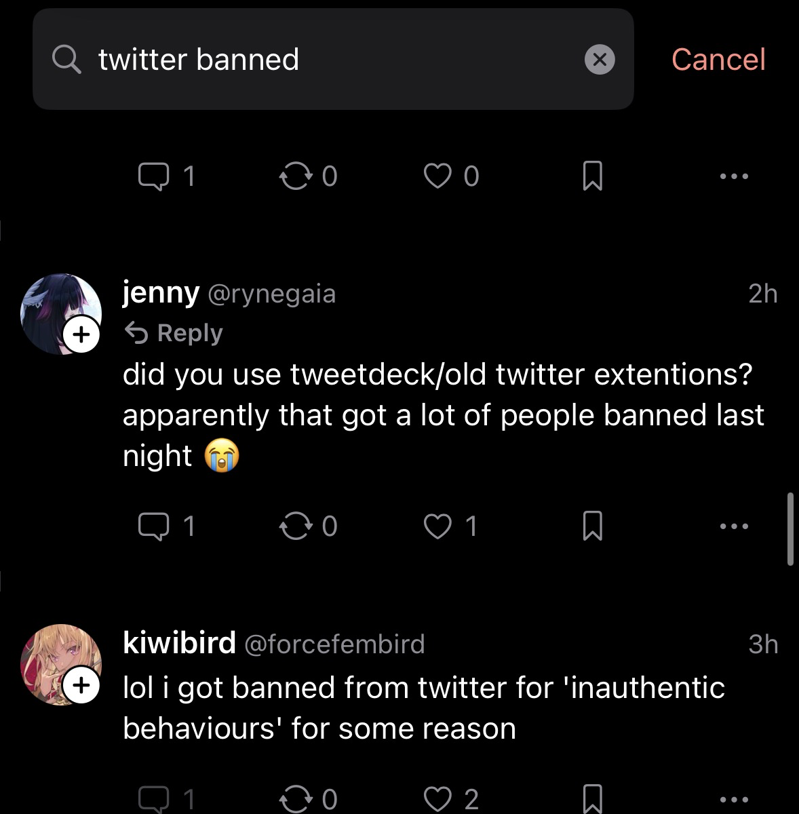799x814 pixels.
Task: Follow jenny using the avatar plus badge
Action: pyautogui.click(x=81, y=334)
